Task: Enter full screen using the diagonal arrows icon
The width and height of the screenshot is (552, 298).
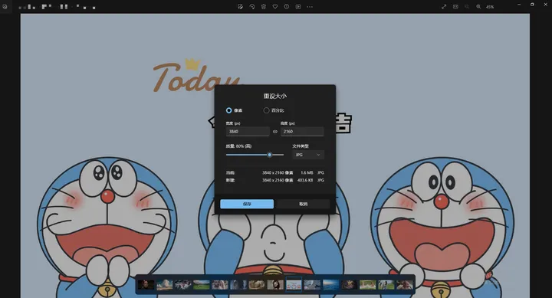Action: point(444,7)
